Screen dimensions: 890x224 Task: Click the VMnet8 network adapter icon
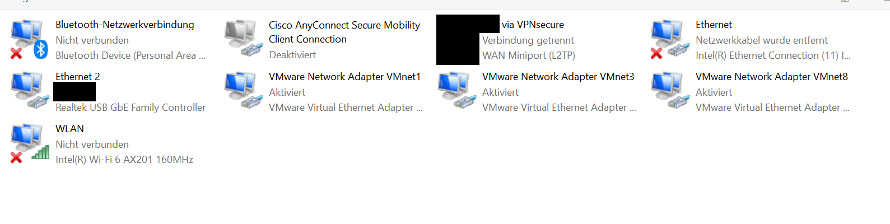tap(669, 90)
